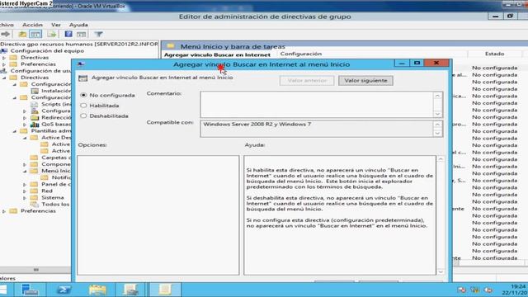Screen dimensions: 528x297
Task: Click the active Group Policy taskbar icon
Action: click(165, 290)
